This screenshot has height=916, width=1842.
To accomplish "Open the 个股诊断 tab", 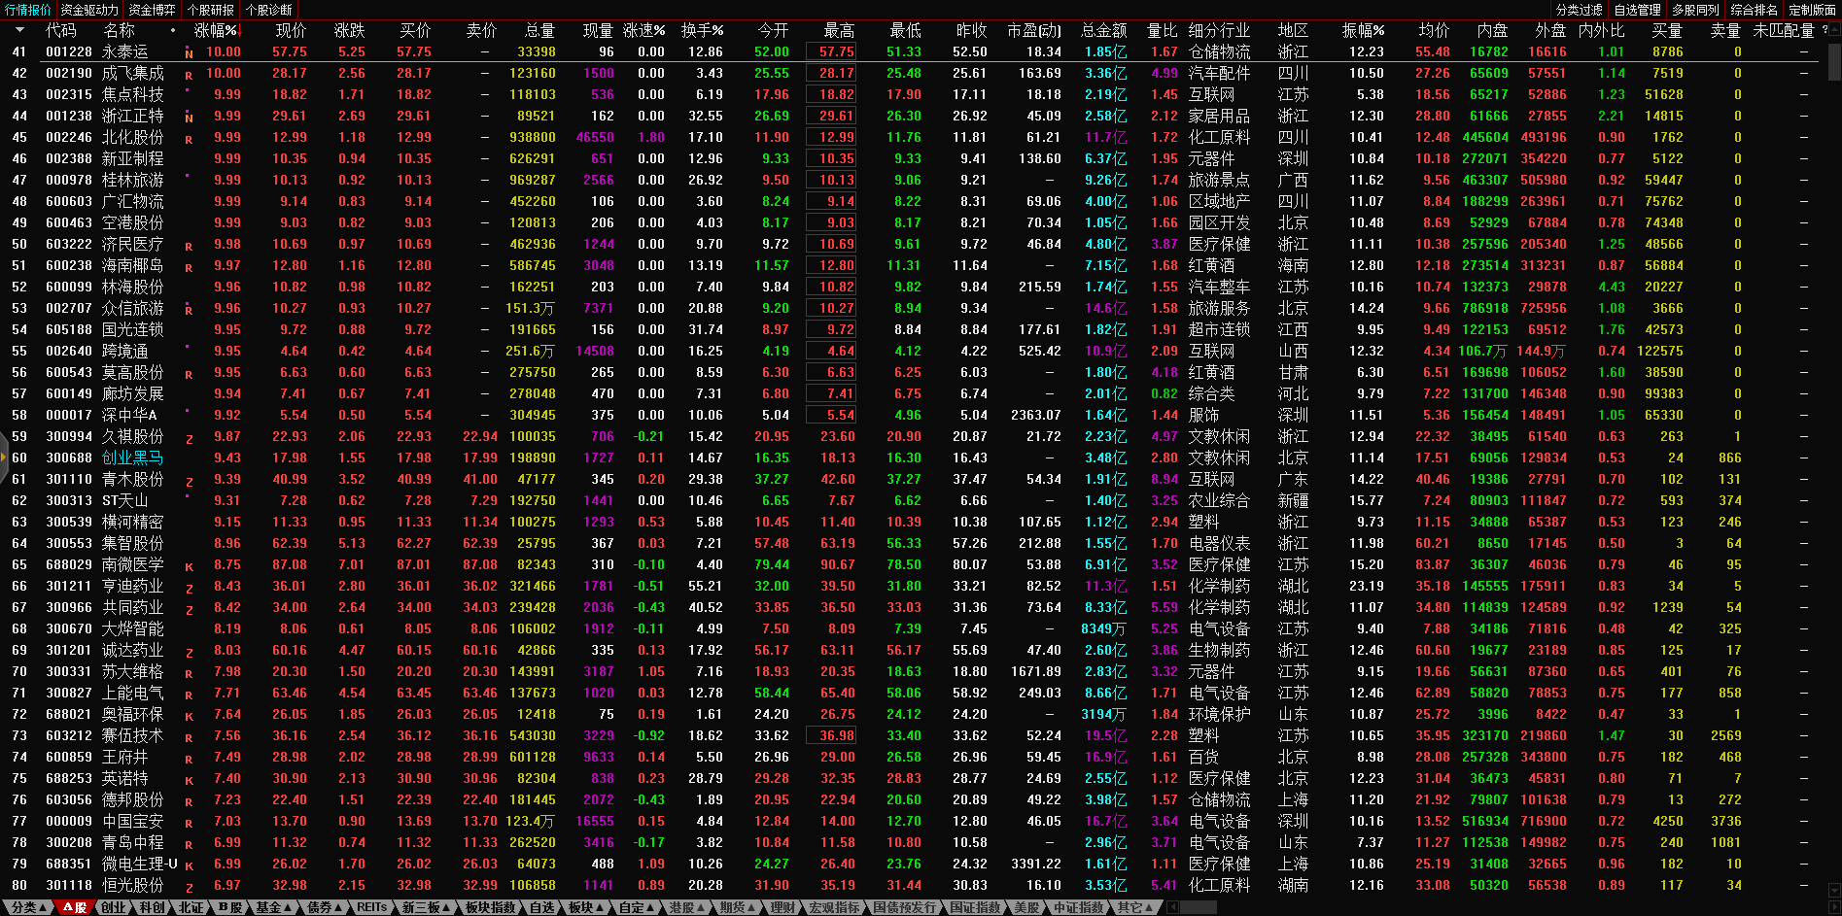I will pyautogui.click(x=269, y=10).
